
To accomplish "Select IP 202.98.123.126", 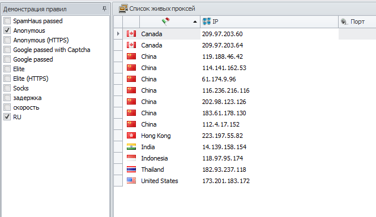I will click(x=224, y=102).
